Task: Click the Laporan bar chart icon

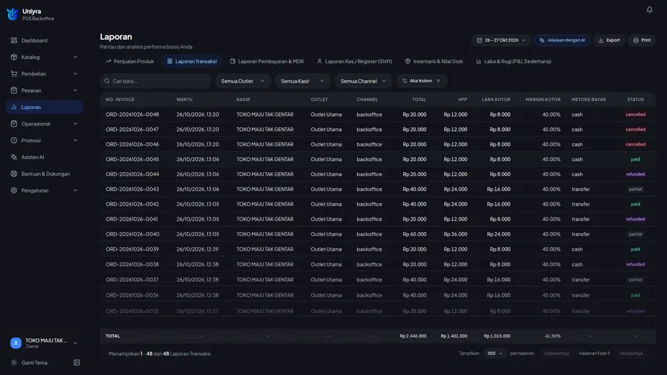Action: click(14, 107)
